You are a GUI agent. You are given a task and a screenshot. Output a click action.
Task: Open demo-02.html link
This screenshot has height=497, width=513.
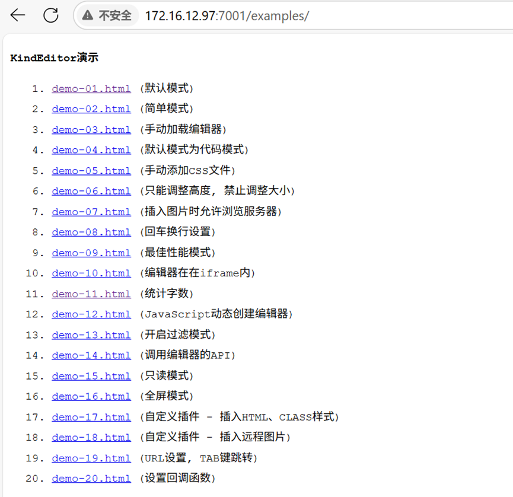click(91, 109)
